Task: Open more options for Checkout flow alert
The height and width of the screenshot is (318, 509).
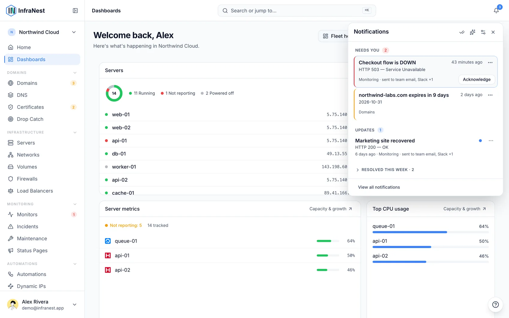Action: pos(490,62)
